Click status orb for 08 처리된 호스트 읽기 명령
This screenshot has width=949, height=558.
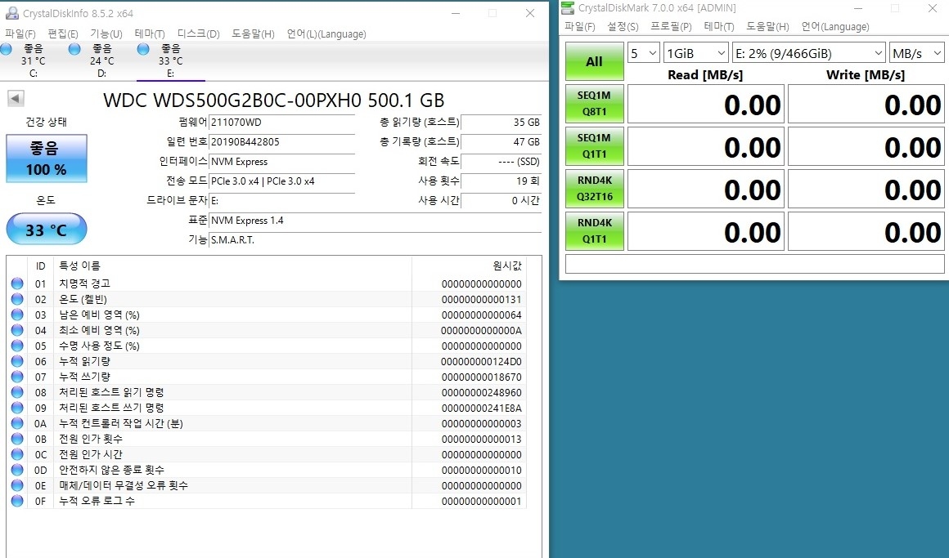point(17,392)
